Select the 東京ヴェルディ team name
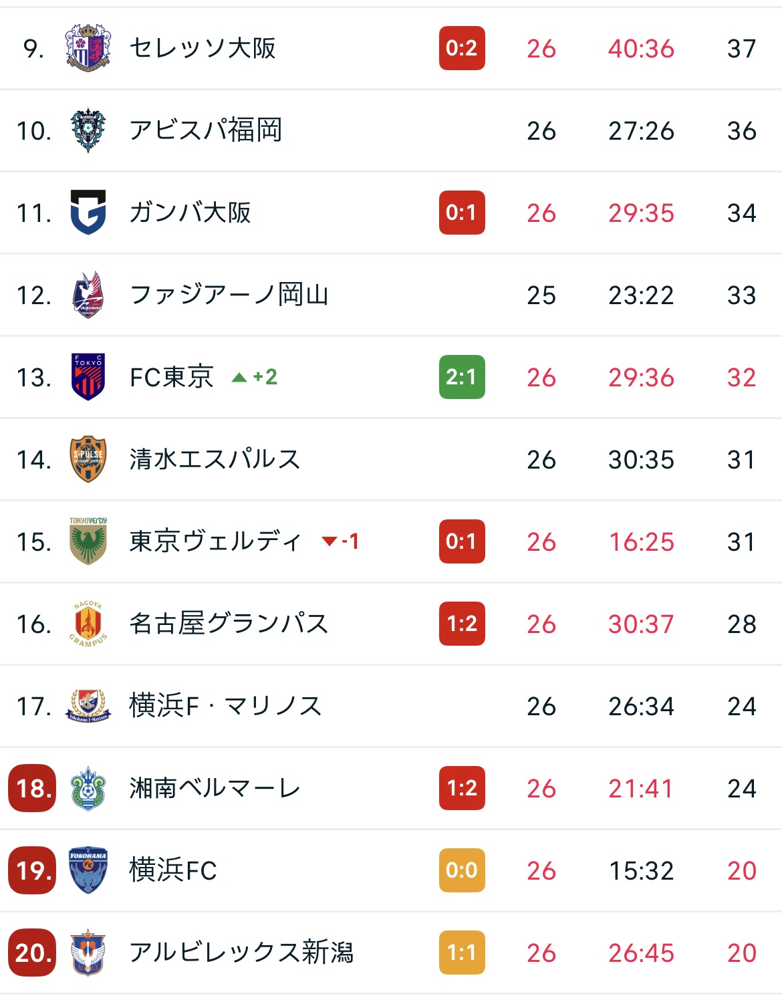 point(215,541)
